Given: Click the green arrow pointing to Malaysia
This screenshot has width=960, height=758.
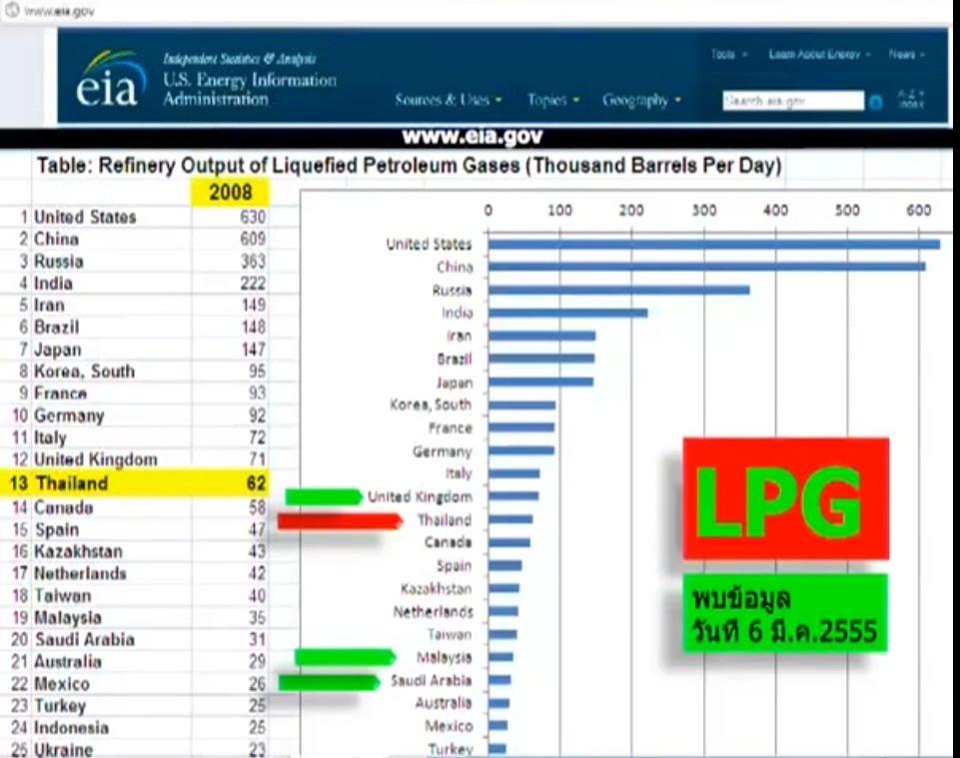Looking at the screenshot, I should coord(345,656).
